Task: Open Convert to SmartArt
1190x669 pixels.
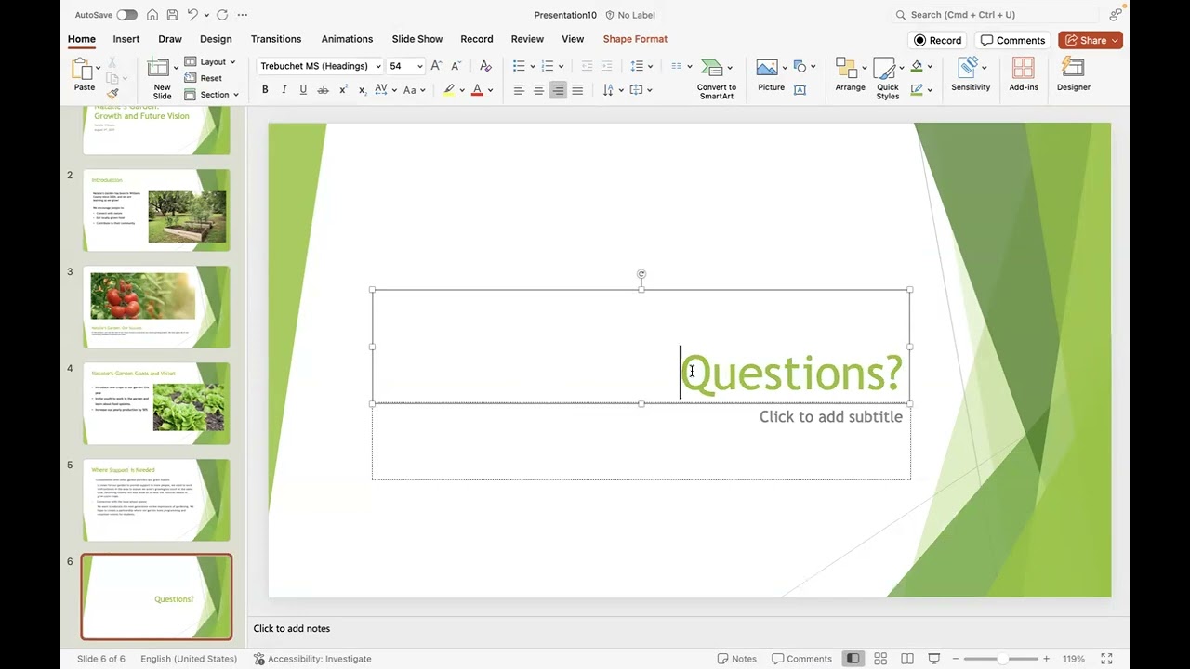Action: (717, 79)
